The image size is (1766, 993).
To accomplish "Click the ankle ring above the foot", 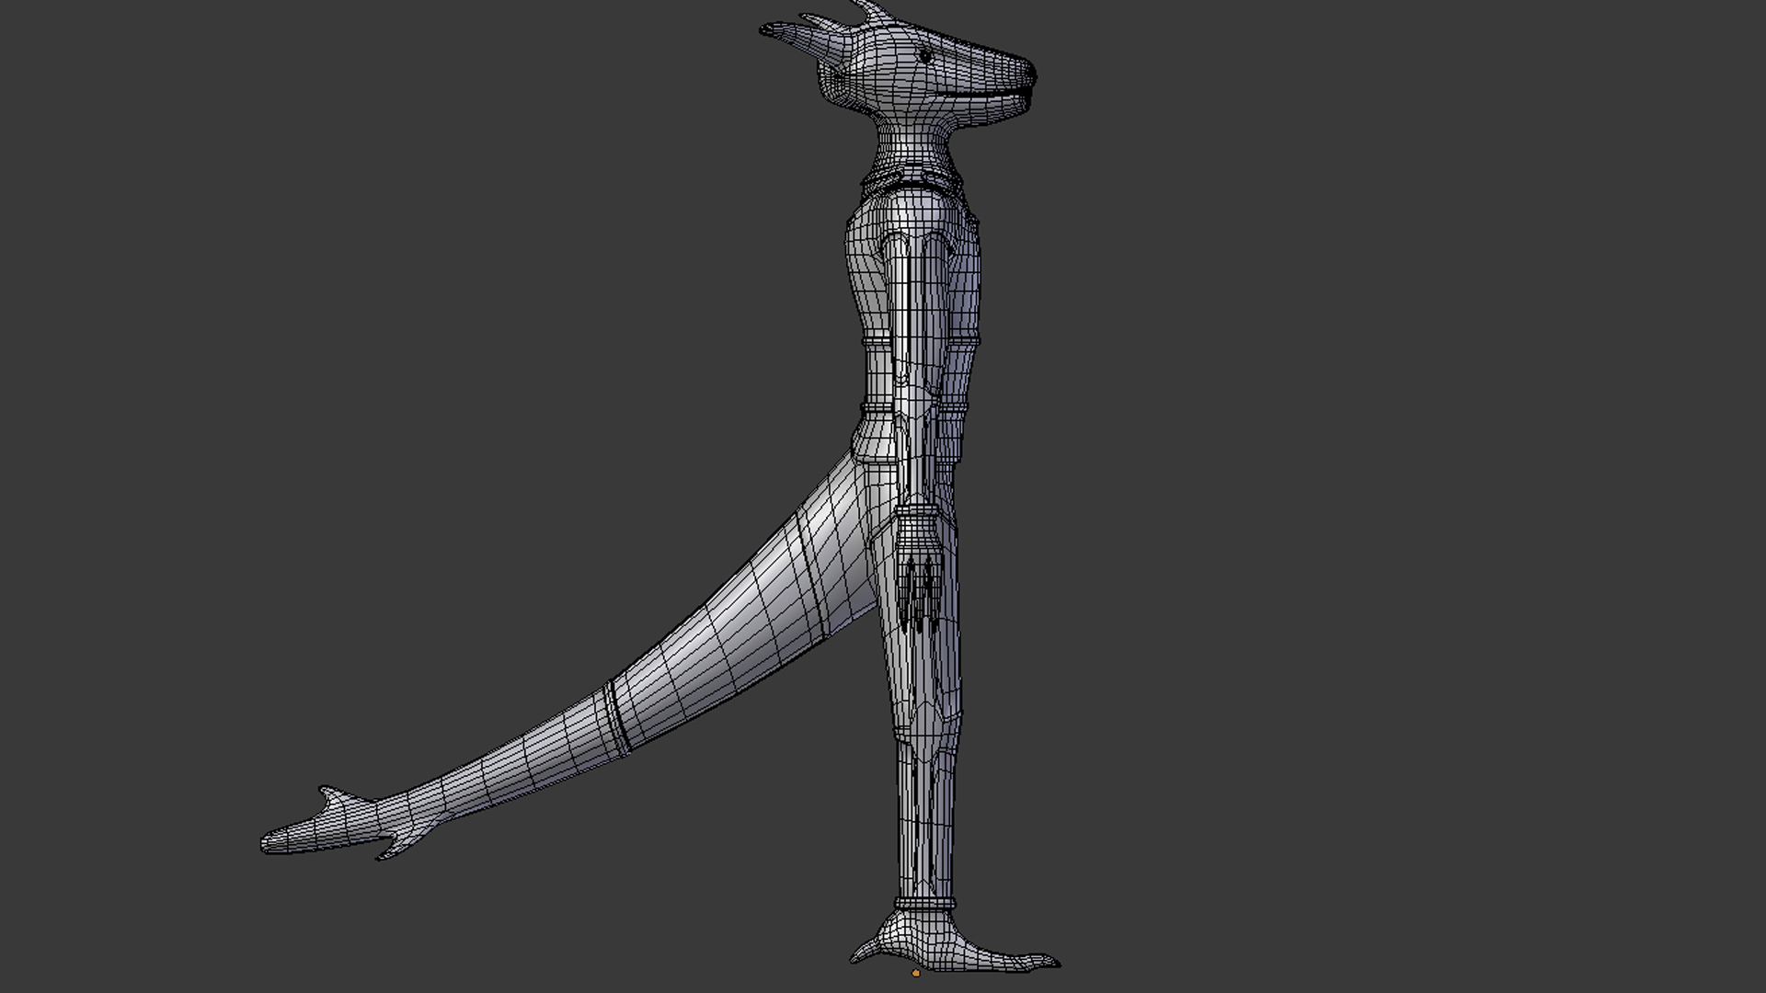I will (923, 905).
